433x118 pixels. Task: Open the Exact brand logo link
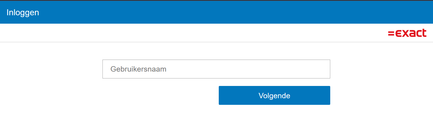[x=407, y=33]
